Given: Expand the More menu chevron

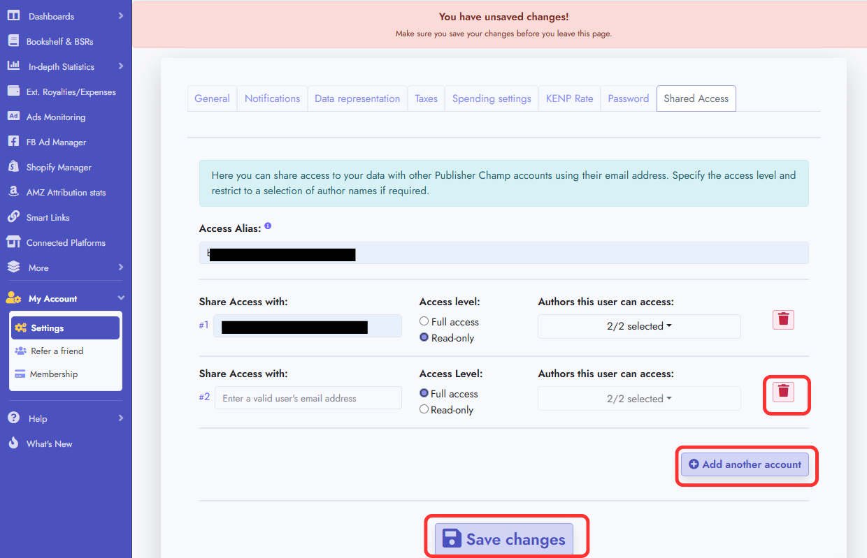Looking at the screenshot, I should (x=120, y=267).
